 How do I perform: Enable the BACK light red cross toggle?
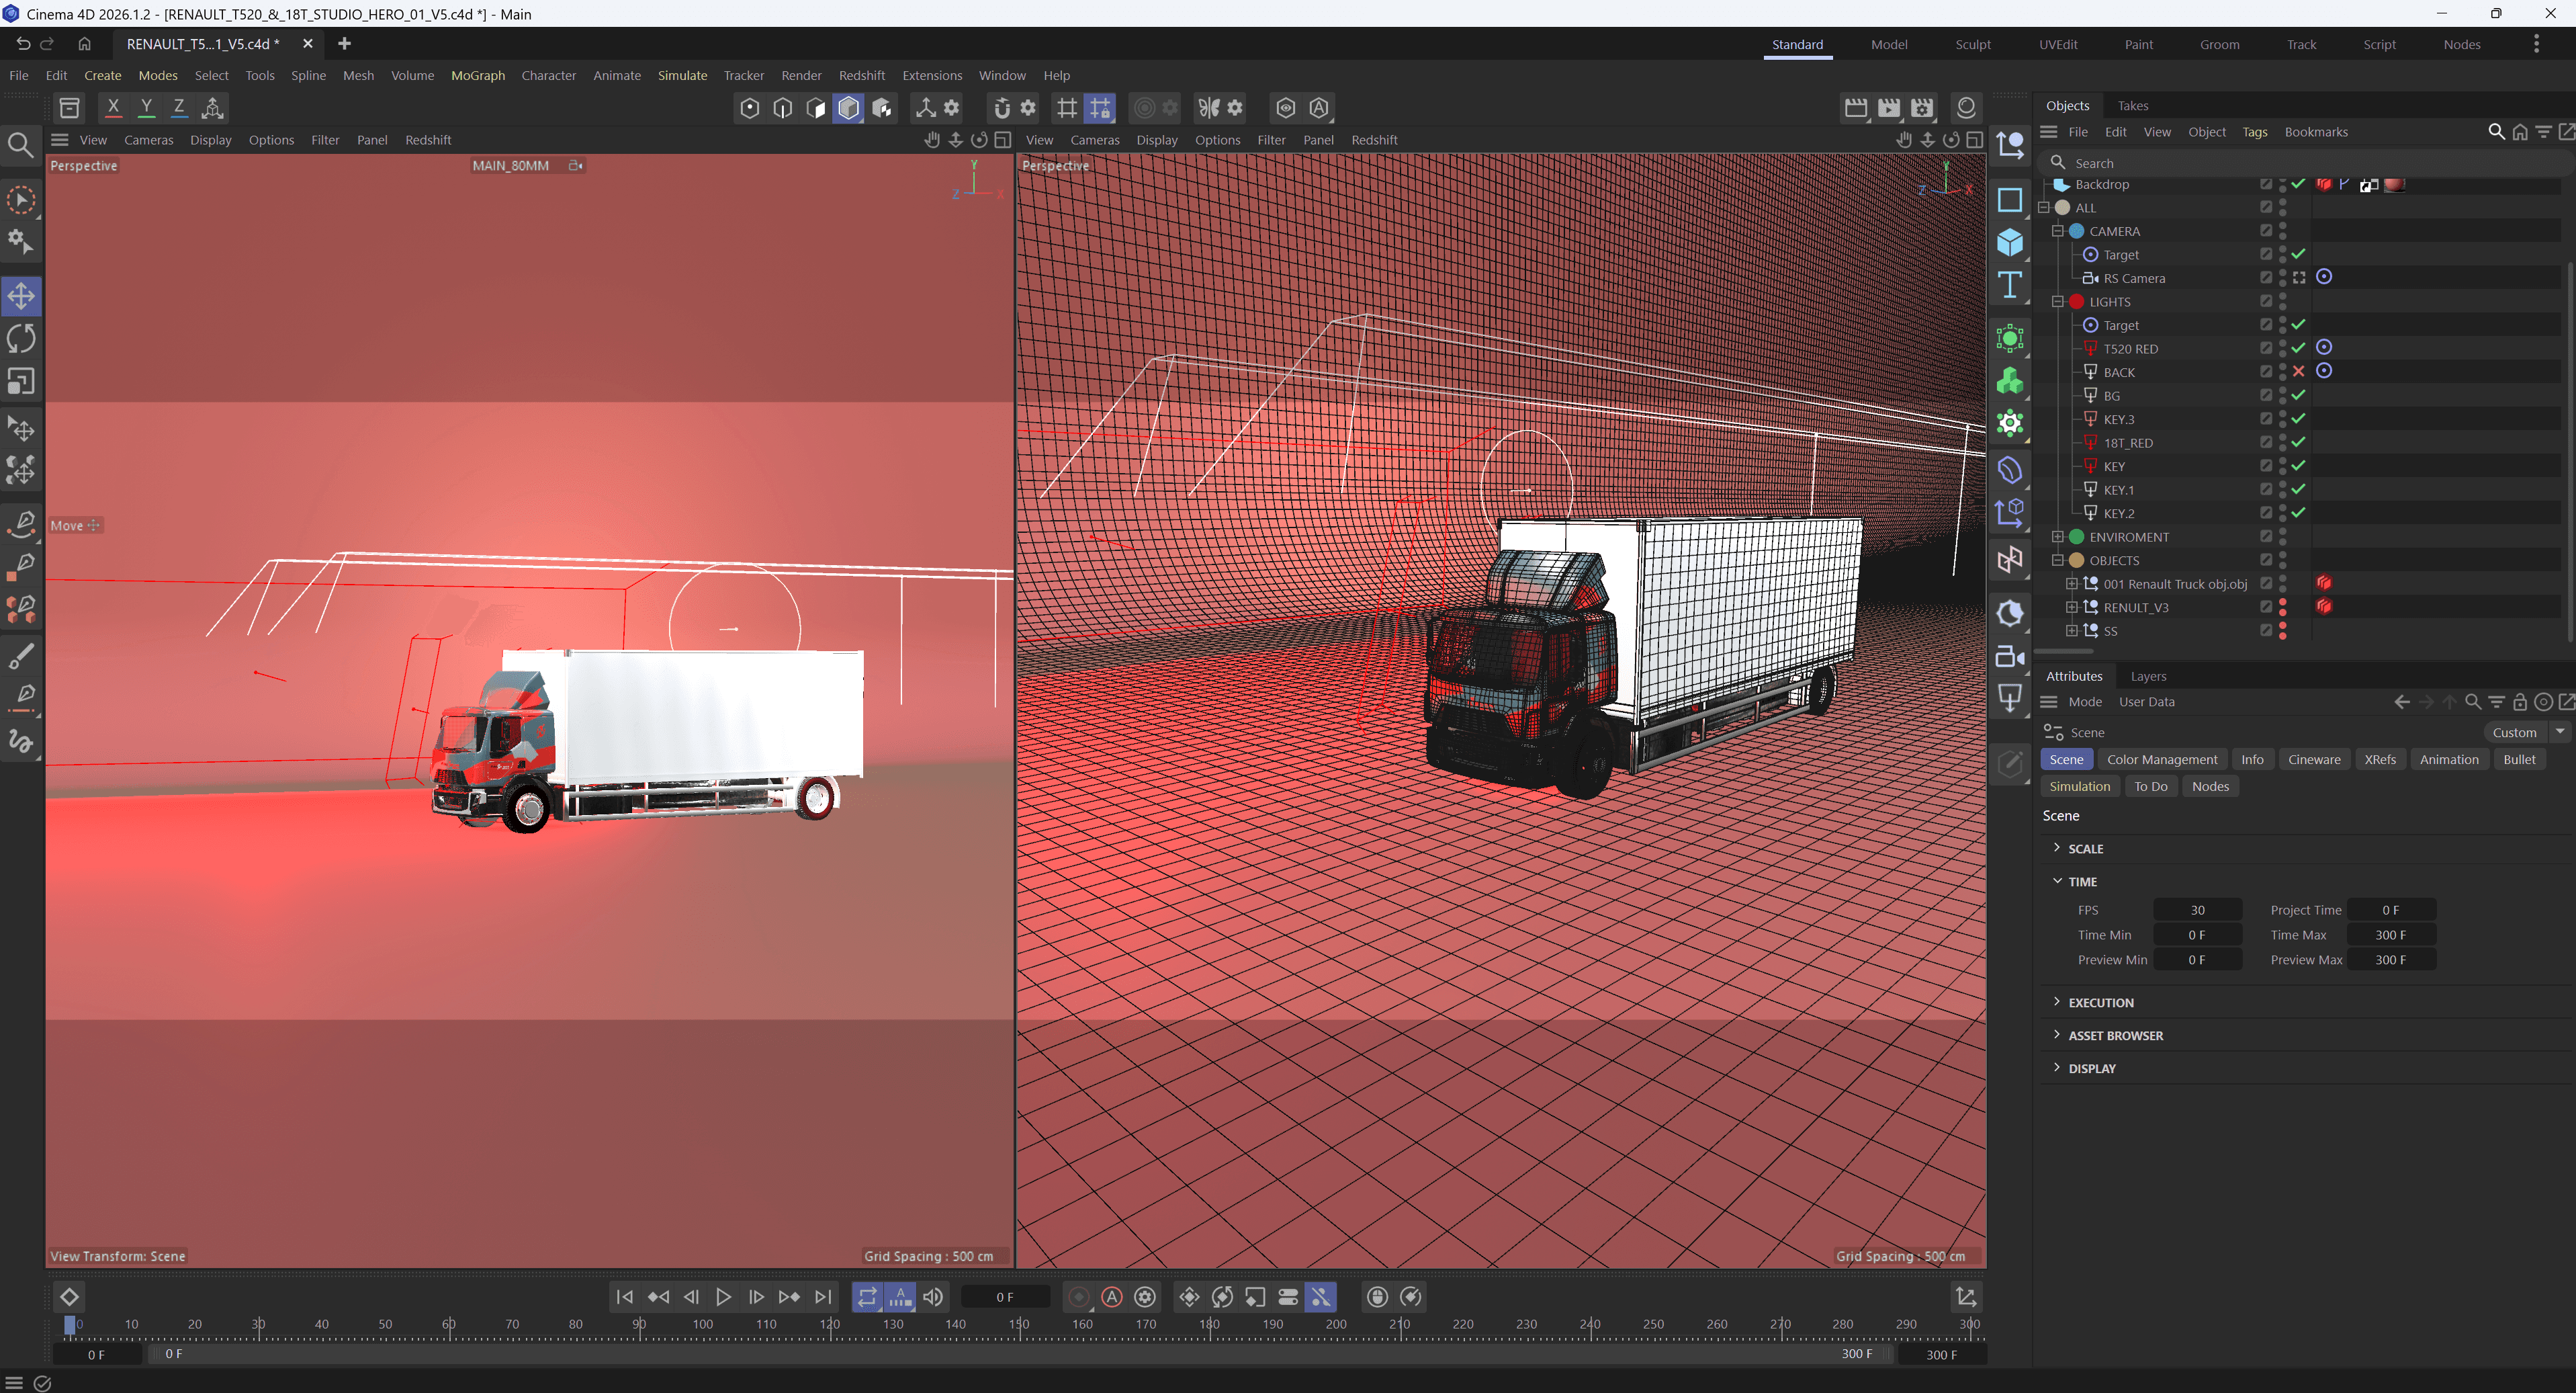click(x=2298, y=372)
